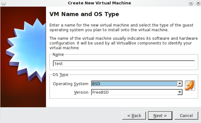Open the Operating System dropdown showing BSD
This screenshot has height=123, width=201.
[x=137, y=84]
